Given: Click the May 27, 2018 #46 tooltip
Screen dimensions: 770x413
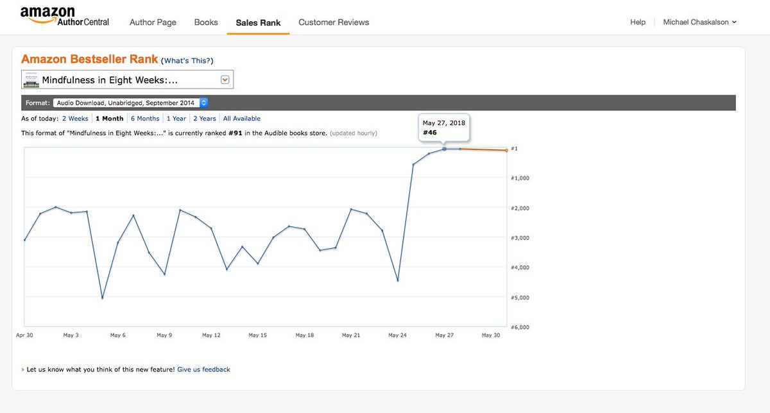Looking at the screenshot, I should click(x=444, y=128).
